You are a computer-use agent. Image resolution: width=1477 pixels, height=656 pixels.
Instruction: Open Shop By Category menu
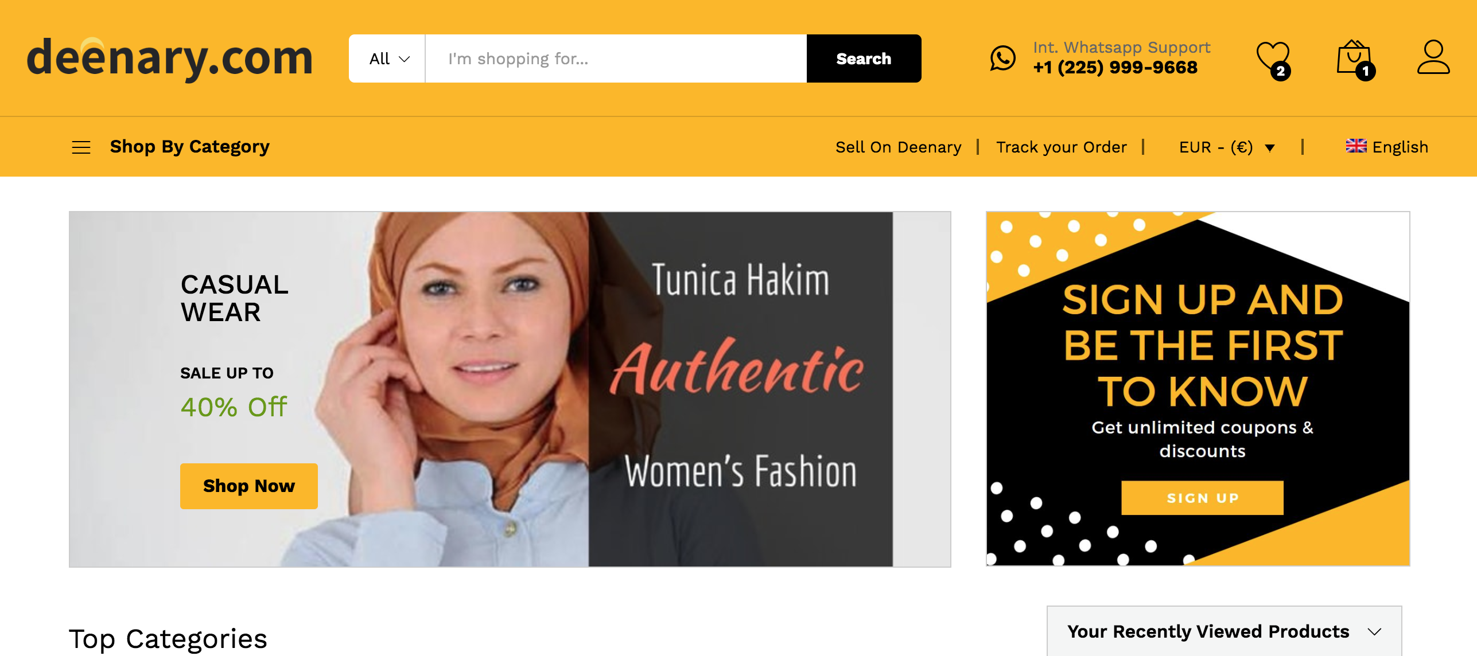tap(189, 147)
